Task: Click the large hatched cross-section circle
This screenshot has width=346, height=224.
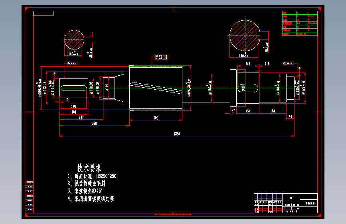Action: [245, 35]
